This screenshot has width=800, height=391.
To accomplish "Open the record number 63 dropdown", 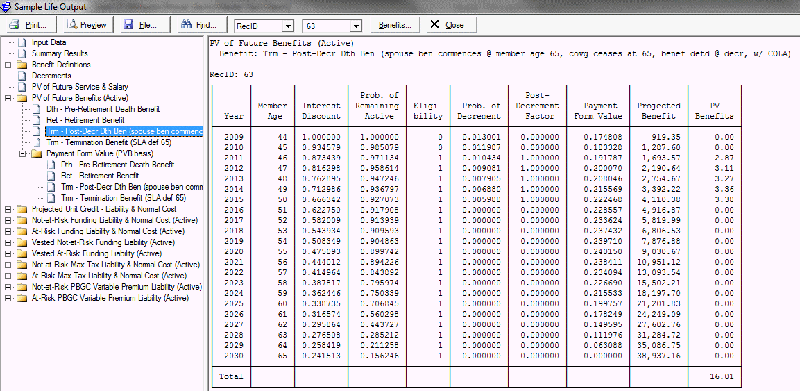I will pyautogui.click(x=356, y=26).
